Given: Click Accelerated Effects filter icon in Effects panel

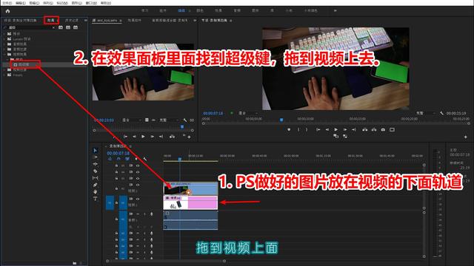Looking at the screenshot, I should 61,27.
